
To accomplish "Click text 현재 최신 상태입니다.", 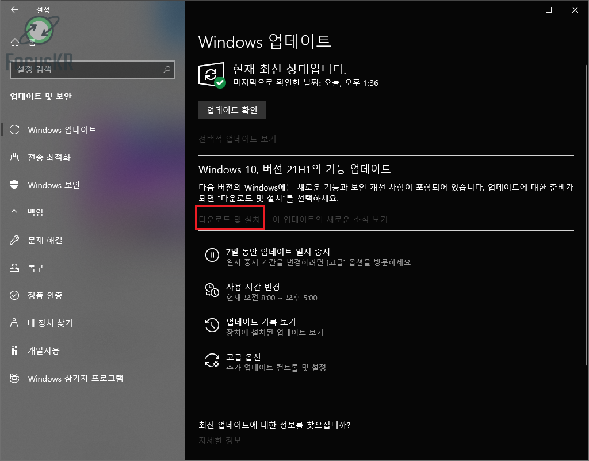I will pos(289,68).
